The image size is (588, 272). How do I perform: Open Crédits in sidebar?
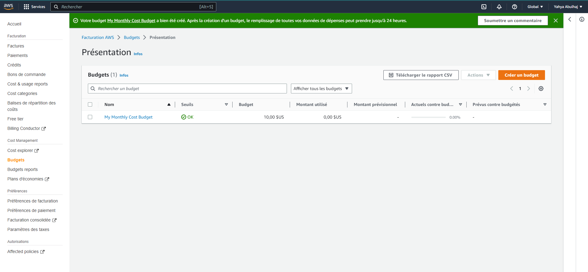click(14, 65)
